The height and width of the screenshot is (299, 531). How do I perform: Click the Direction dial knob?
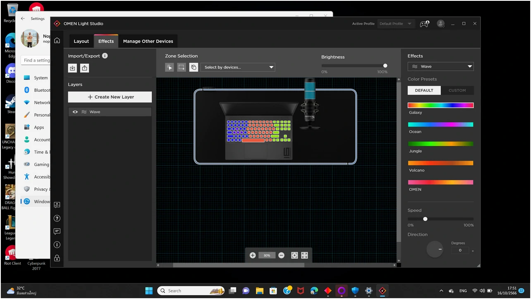click(435, 249)
